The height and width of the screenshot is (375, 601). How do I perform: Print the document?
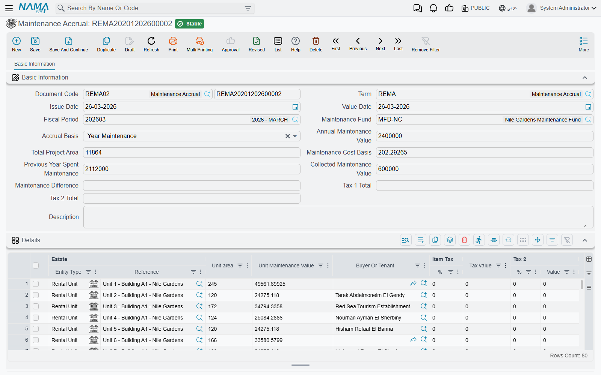coord(173,44)
